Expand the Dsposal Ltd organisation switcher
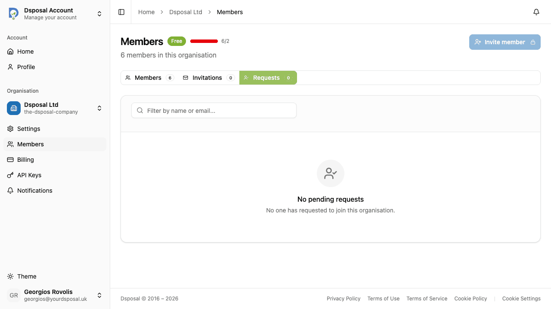Image resolution: width=551 pixels, height=309 pixels. pyautogui.click(x=99, y=108)
